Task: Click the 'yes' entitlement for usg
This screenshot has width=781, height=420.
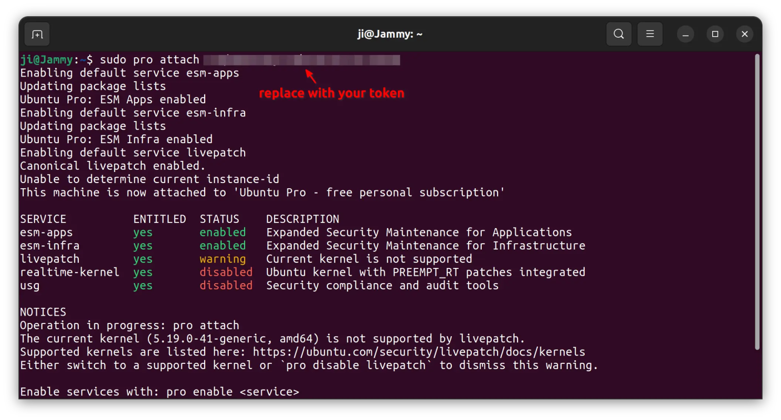Action: click(x=143, y=286)
